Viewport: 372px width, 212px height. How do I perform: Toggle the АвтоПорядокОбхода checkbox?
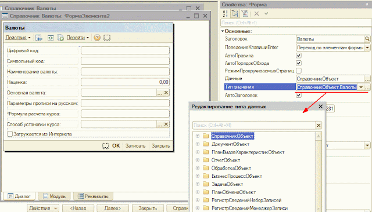pos(299,63)
